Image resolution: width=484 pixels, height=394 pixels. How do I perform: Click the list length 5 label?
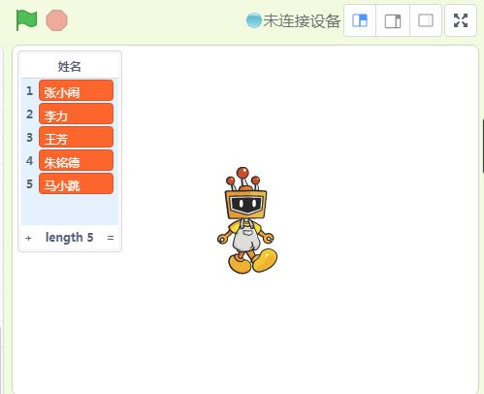point(70,238)
